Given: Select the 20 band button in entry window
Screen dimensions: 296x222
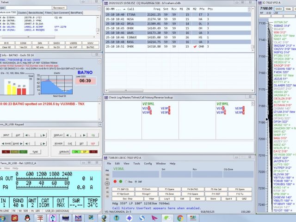Looking at the screenshot, I should point(107,188).
